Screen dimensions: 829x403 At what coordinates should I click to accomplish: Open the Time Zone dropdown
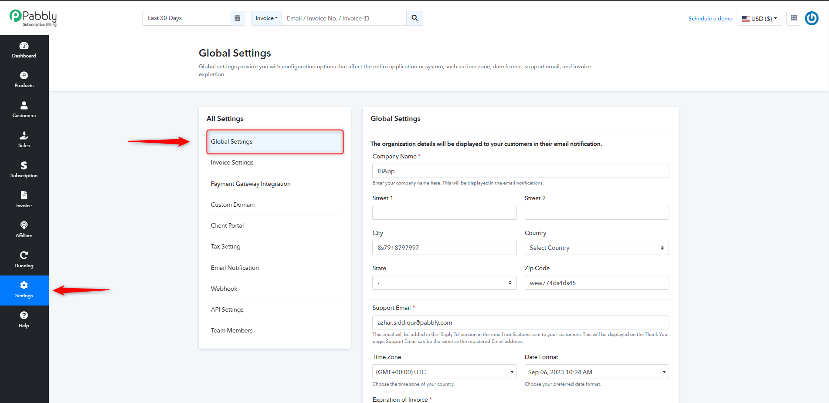pyautogui.click(x=444, y=372)
